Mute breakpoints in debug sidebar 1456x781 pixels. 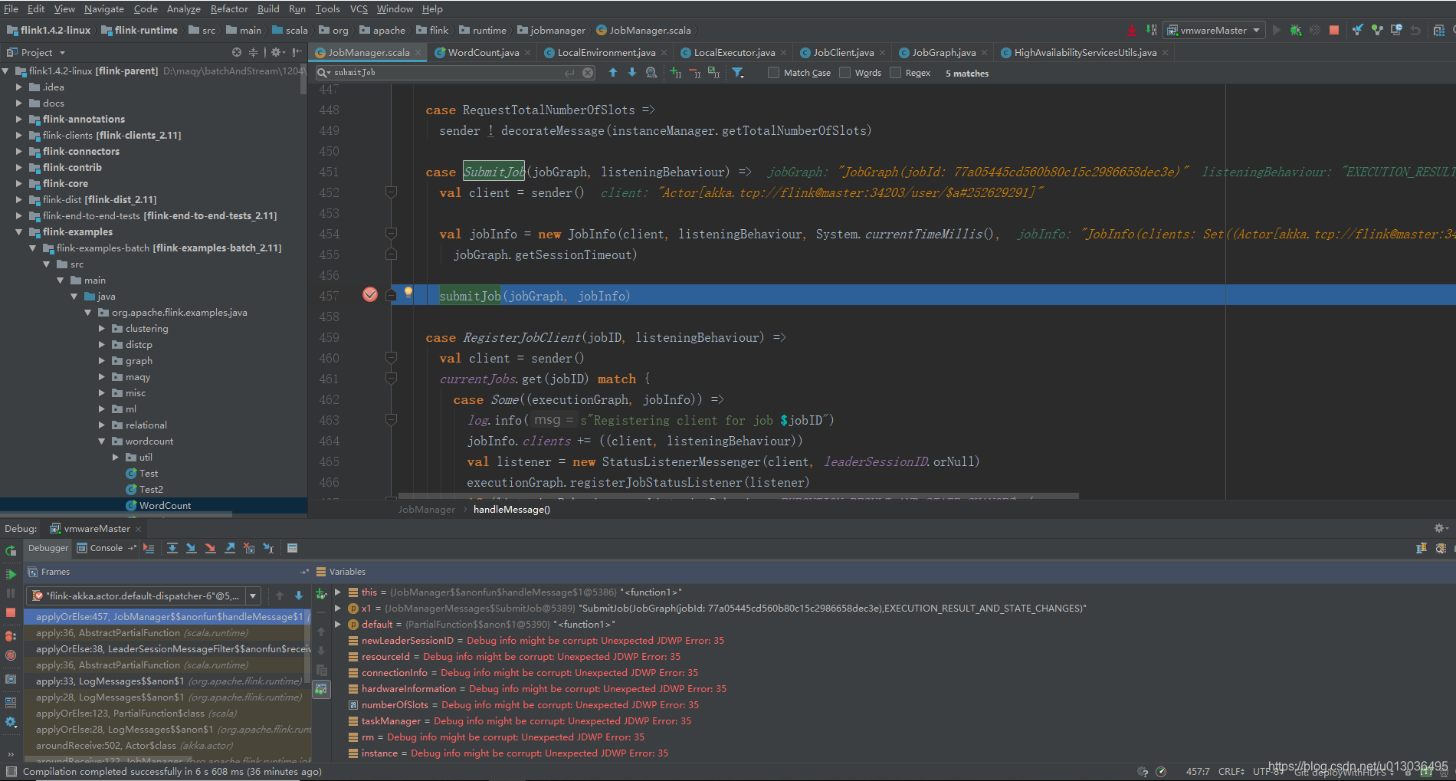tap(11, 655)
